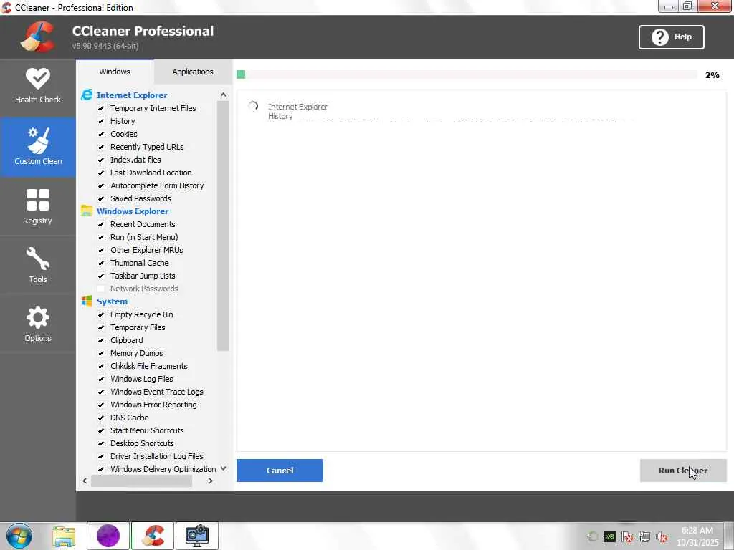
Task: Select Windows Delivery Optimization item
Action: tap(163, 468)
